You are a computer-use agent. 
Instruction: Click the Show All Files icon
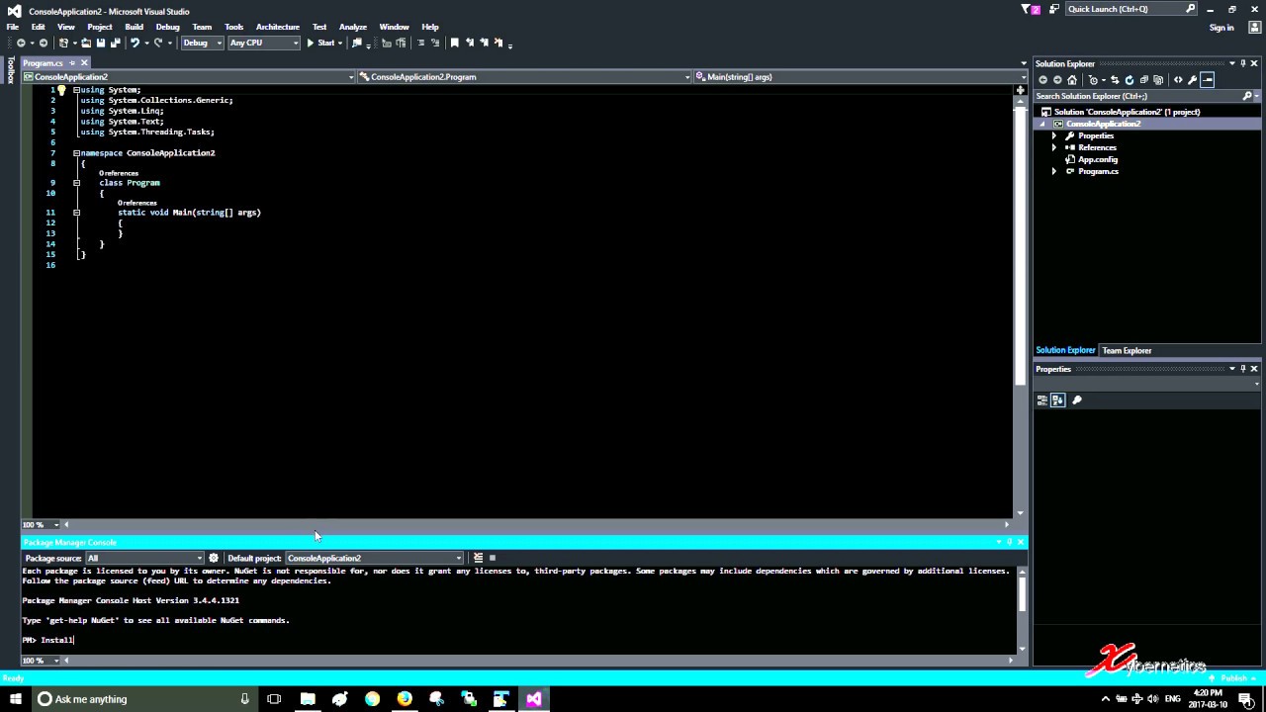1158,80
